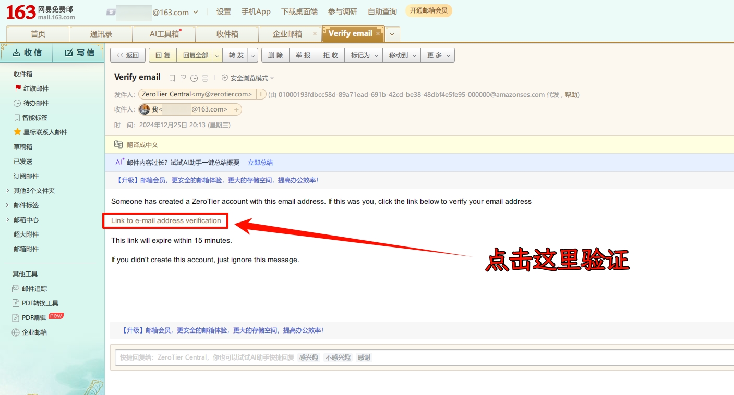Open Link to e-mail address verification
Screen dimensions: 734x395
click(166, 221)
